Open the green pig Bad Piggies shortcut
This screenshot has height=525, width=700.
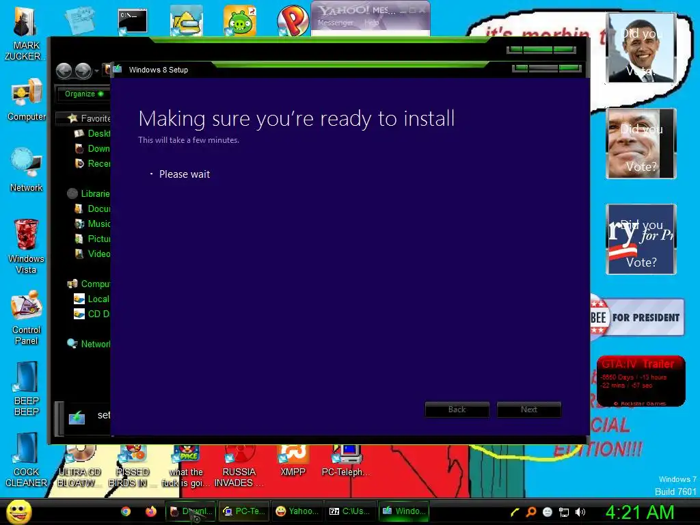point(240,21)
